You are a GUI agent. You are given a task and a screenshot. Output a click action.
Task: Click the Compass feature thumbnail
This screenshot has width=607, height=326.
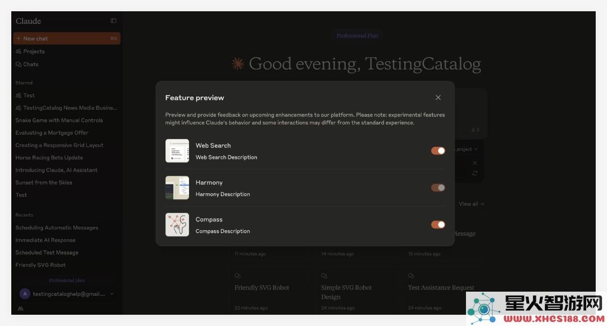point(177,225)
